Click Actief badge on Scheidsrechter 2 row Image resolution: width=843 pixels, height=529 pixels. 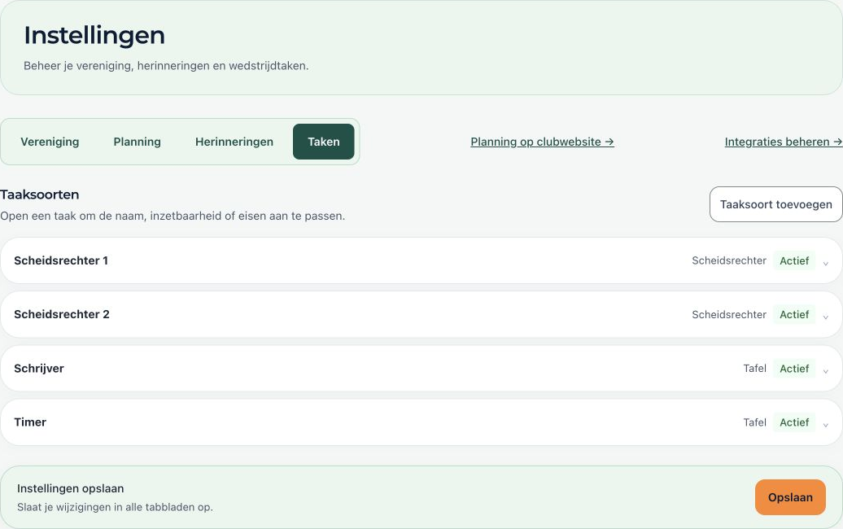coord(794,314)
